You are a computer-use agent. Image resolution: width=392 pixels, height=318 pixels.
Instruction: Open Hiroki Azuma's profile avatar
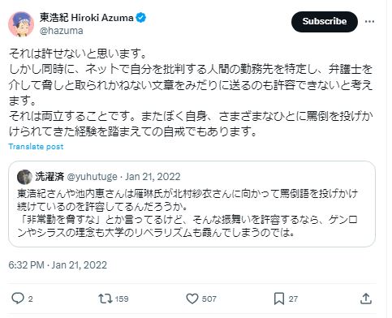point(21,24)
